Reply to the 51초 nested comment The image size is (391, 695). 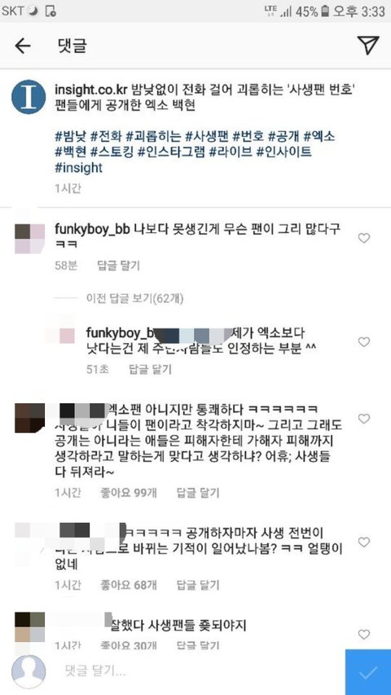pos(150,369)
